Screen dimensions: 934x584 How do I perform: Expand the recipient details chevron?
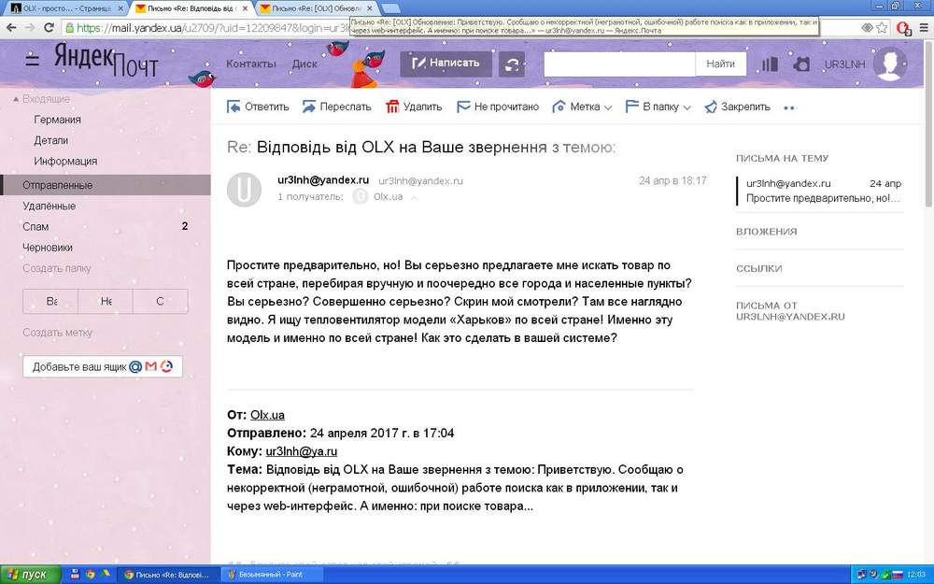[x=414, y=197]
